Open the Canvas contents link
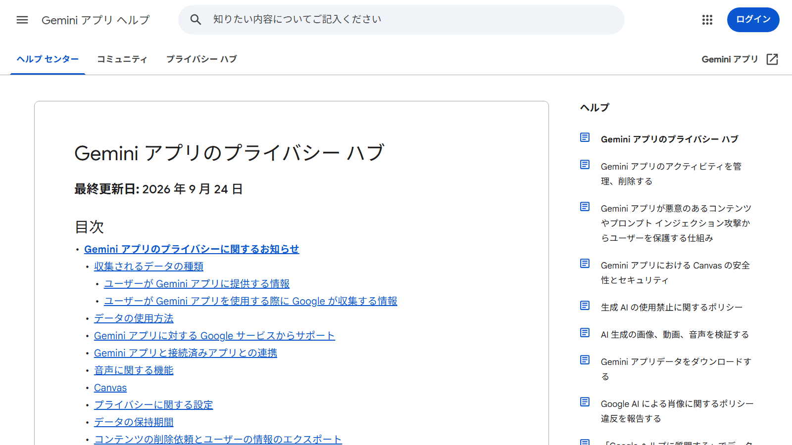 [x=110, y=388]
